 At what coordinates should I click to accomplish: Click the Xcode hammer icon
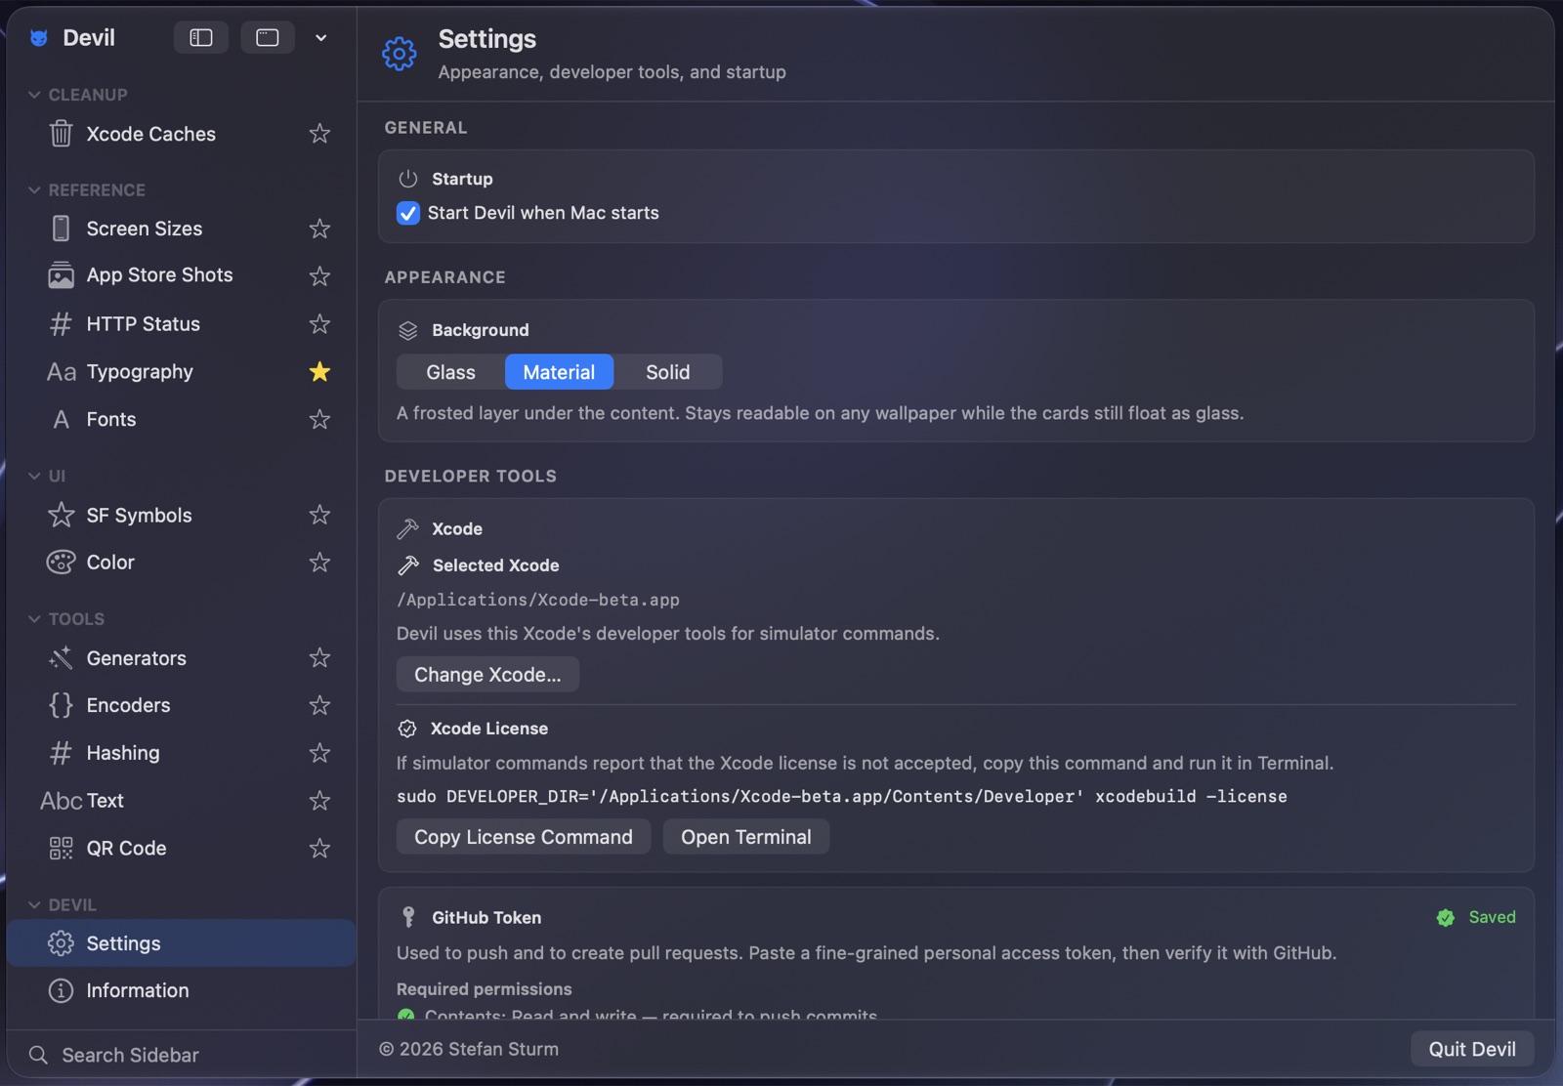pos(408,528)
